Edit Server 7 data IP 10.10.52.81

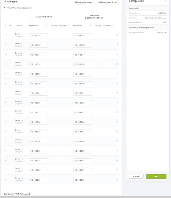[x=82, y=93]
